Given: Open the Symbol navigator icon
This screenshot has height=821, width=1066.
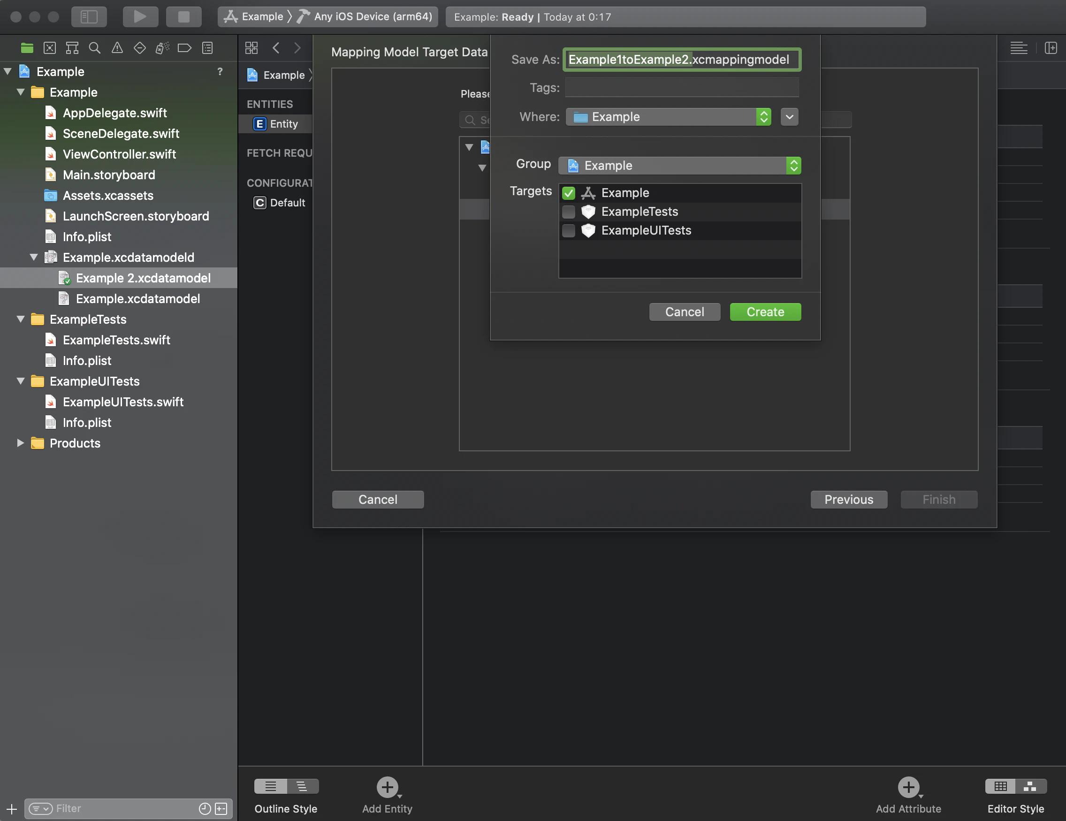Looking at the screenshot, I should [72, 48].
